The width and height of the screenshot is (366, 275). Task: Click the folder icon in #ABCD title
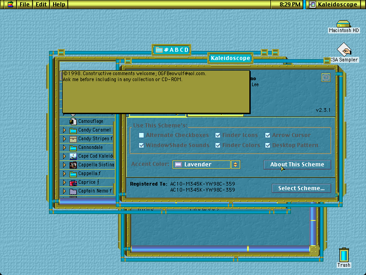click(x=159, y=50)
